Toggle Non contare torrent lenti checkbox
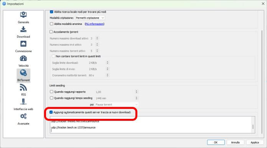This screenshot has width=267, height=148. 53,56
